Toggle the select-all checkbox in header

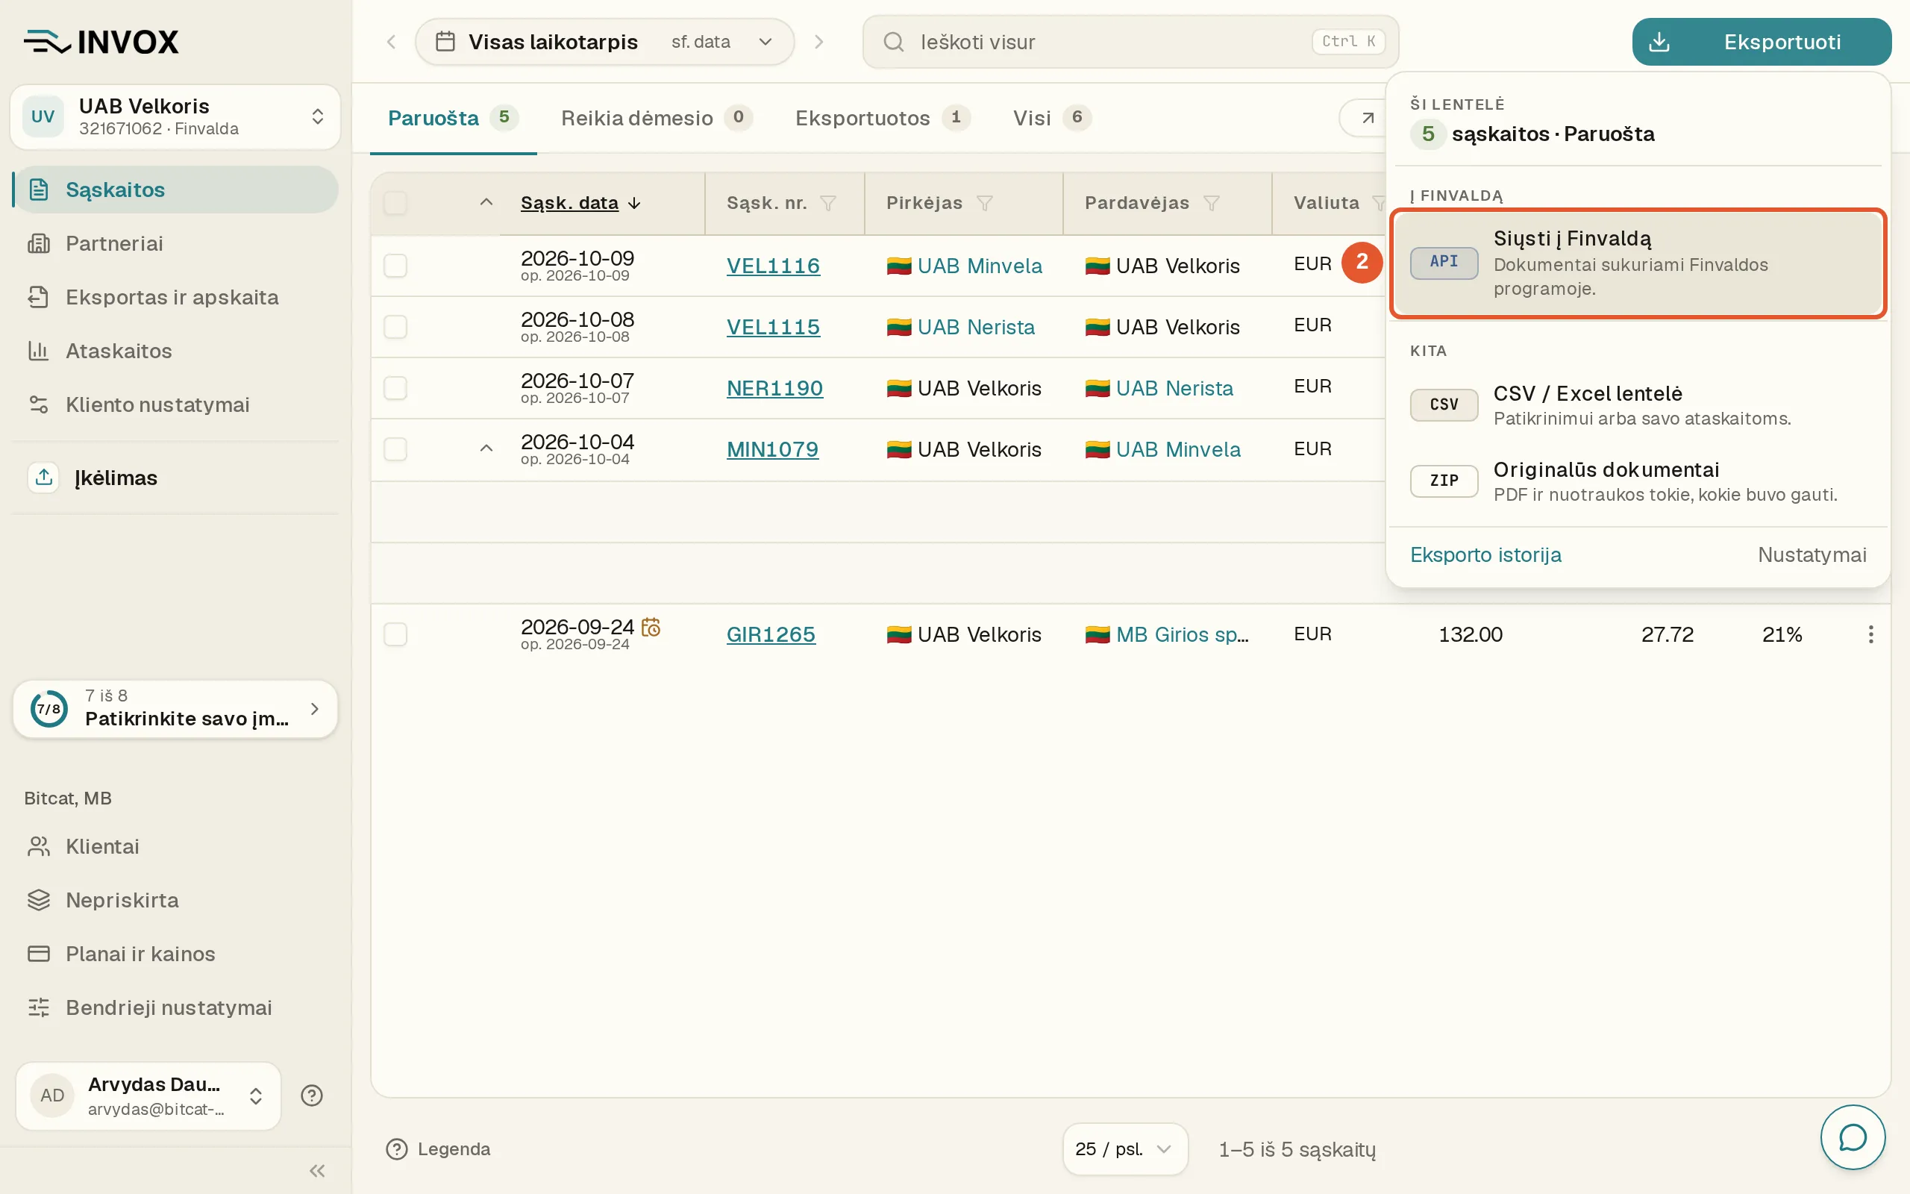pyautogui.click(x=395, y=203)
